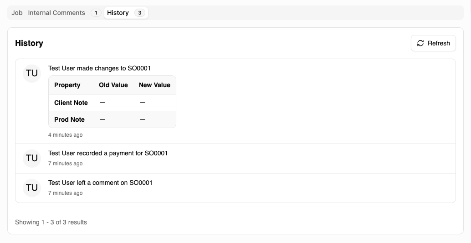Click the Prod Note row label
Image resolution: width=471 pixels, height=243 pixels.
pyautogui.click(x=69, y=119)
